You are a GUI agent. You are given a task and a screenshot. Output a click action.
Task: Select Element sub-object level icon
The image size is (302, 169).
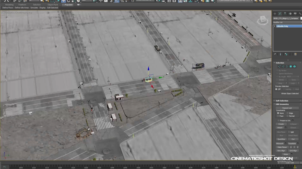[294, 66]
